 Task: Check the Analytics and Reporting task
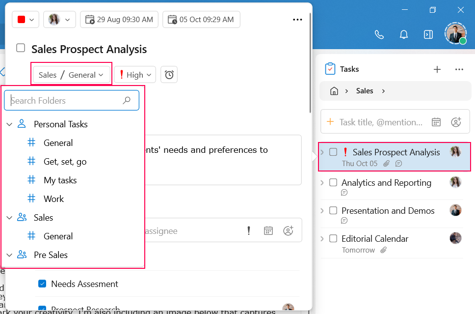pyautogui.click(x=333, y=182)
